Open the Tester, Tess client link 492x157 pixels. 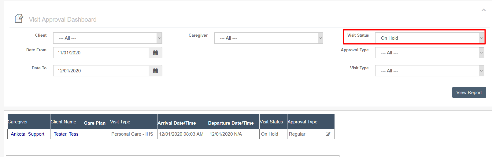coord(66,134)
